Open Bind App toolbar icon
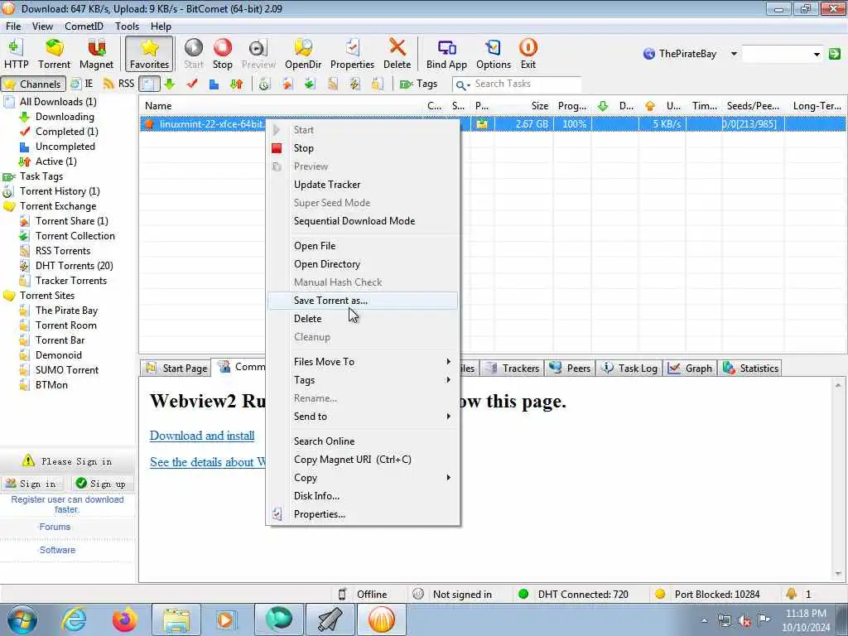This screenshot has width=848, height=636. point(446,54)
